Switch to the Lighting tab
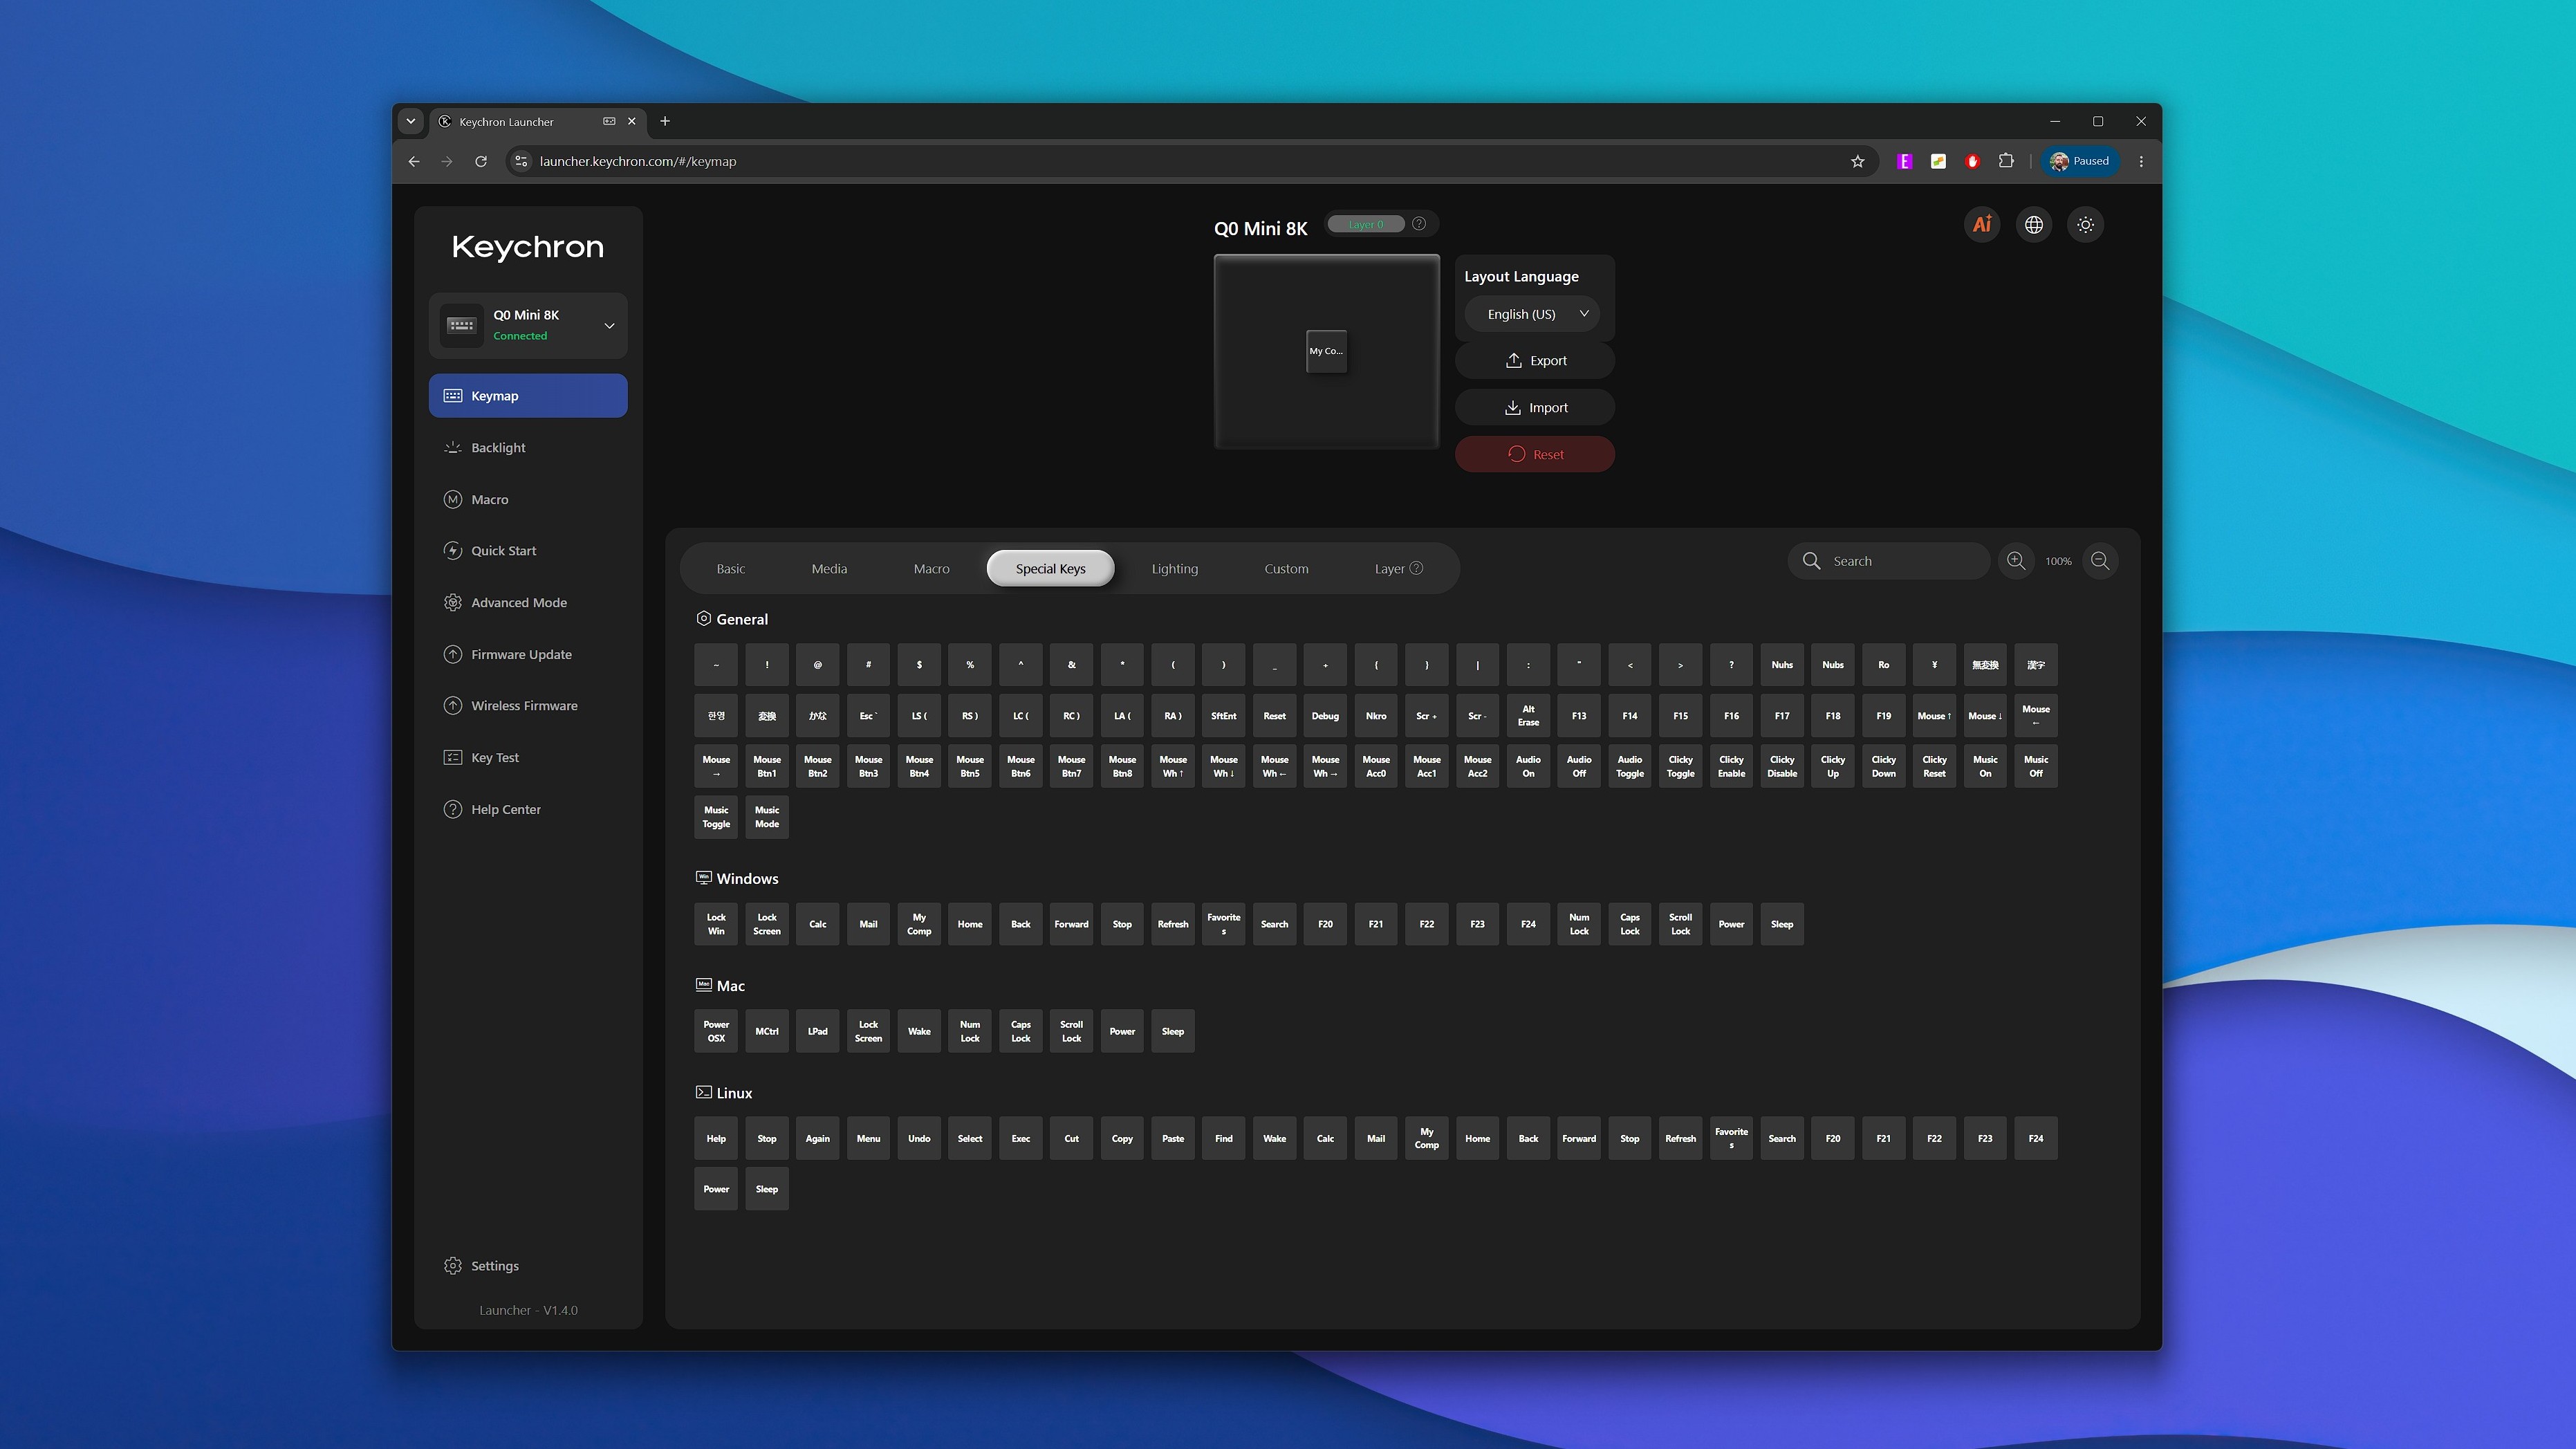This screenshot has width=2576, height=1449. tap(1174, 568)
